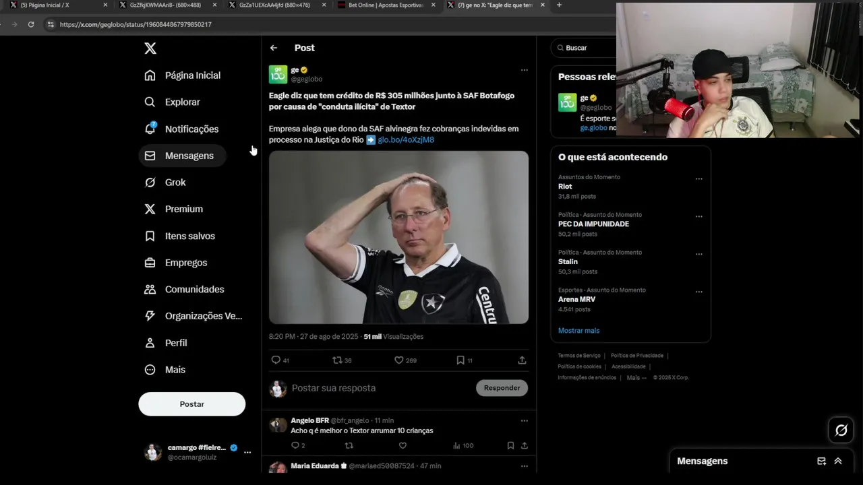Open more options for Stalin trend

point(698,255)
